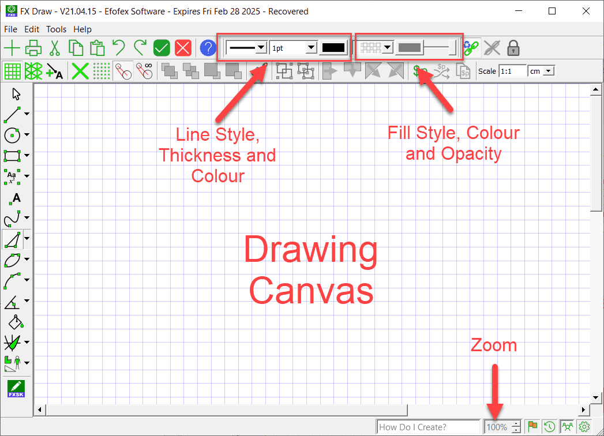This screenshot has width=604, height=436.
Task: Open the Tools menu
Action: [x=56, y=29]
